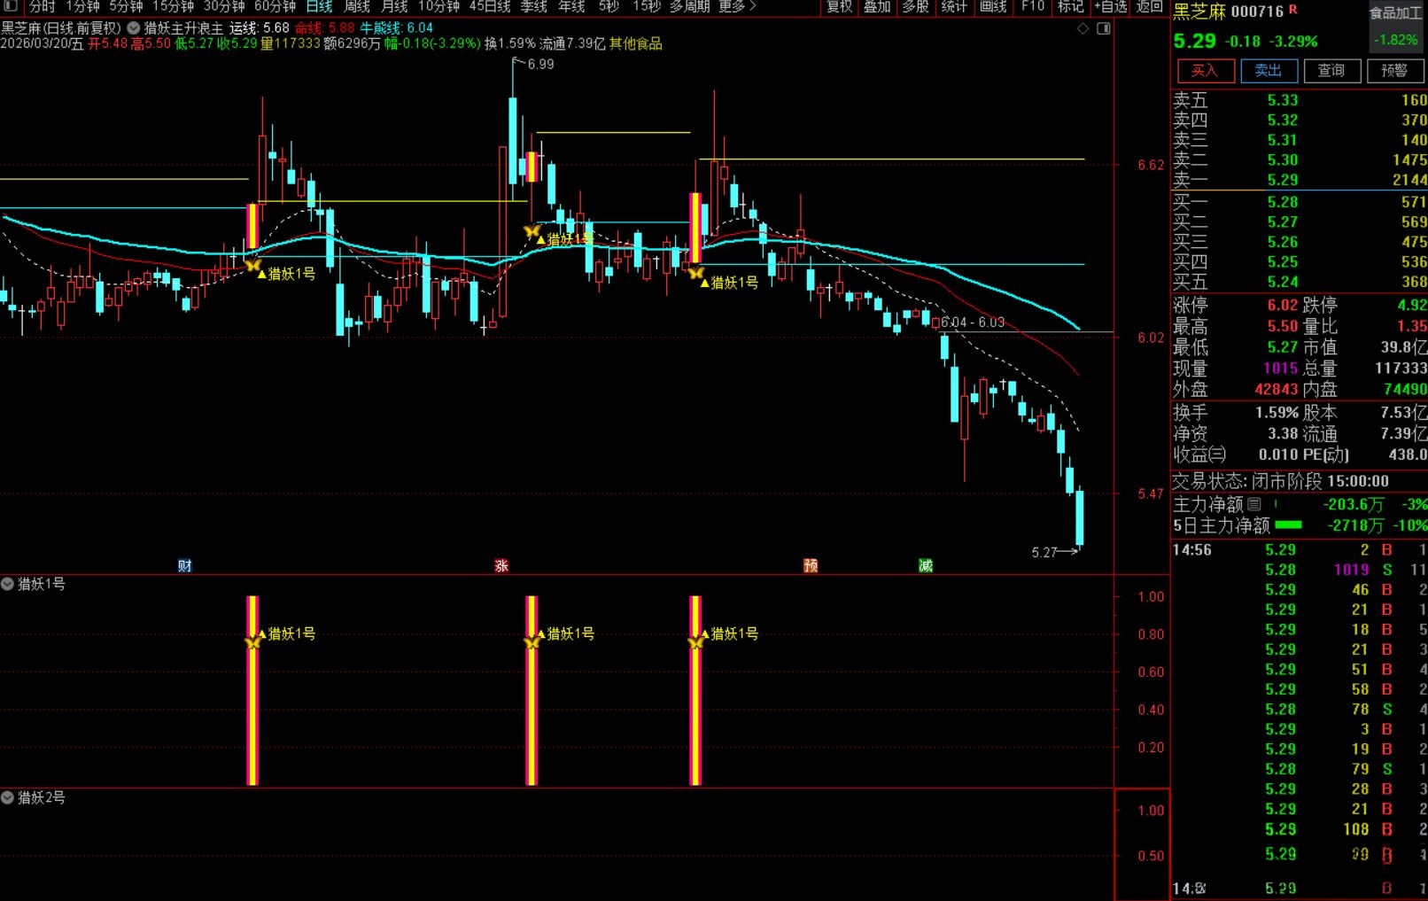
Task: Click the 财 event marker on the timeline
Action: [184, 565]
